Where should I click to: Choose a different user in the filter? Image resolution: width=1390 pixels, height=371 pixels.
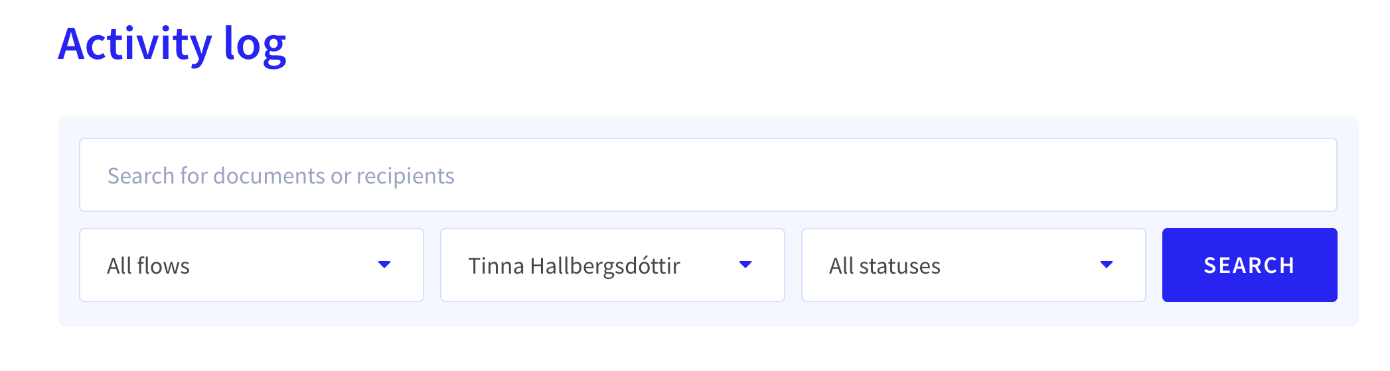613,265
